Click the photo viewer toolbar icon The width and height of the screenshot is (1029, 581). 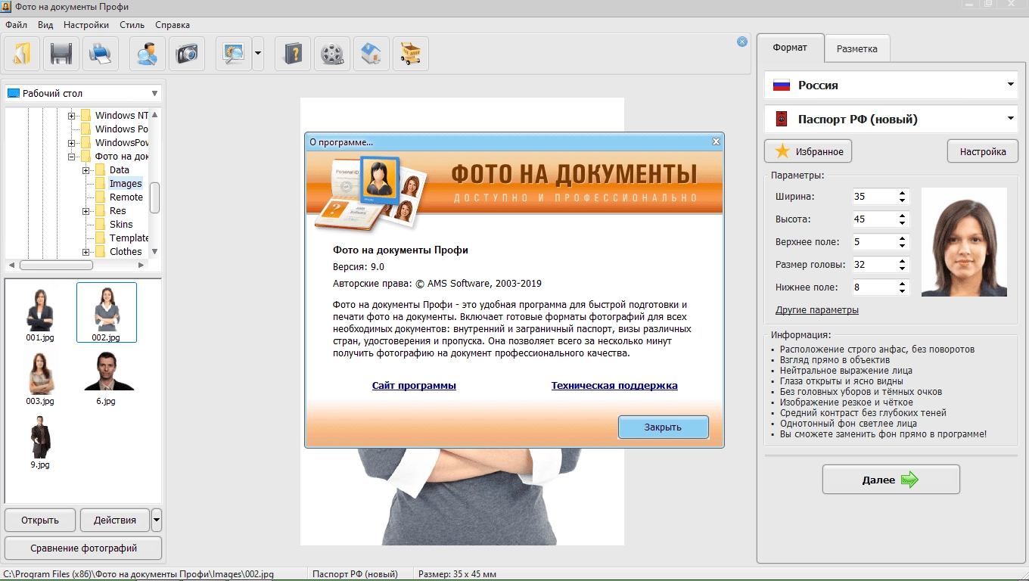click(234, 54)
